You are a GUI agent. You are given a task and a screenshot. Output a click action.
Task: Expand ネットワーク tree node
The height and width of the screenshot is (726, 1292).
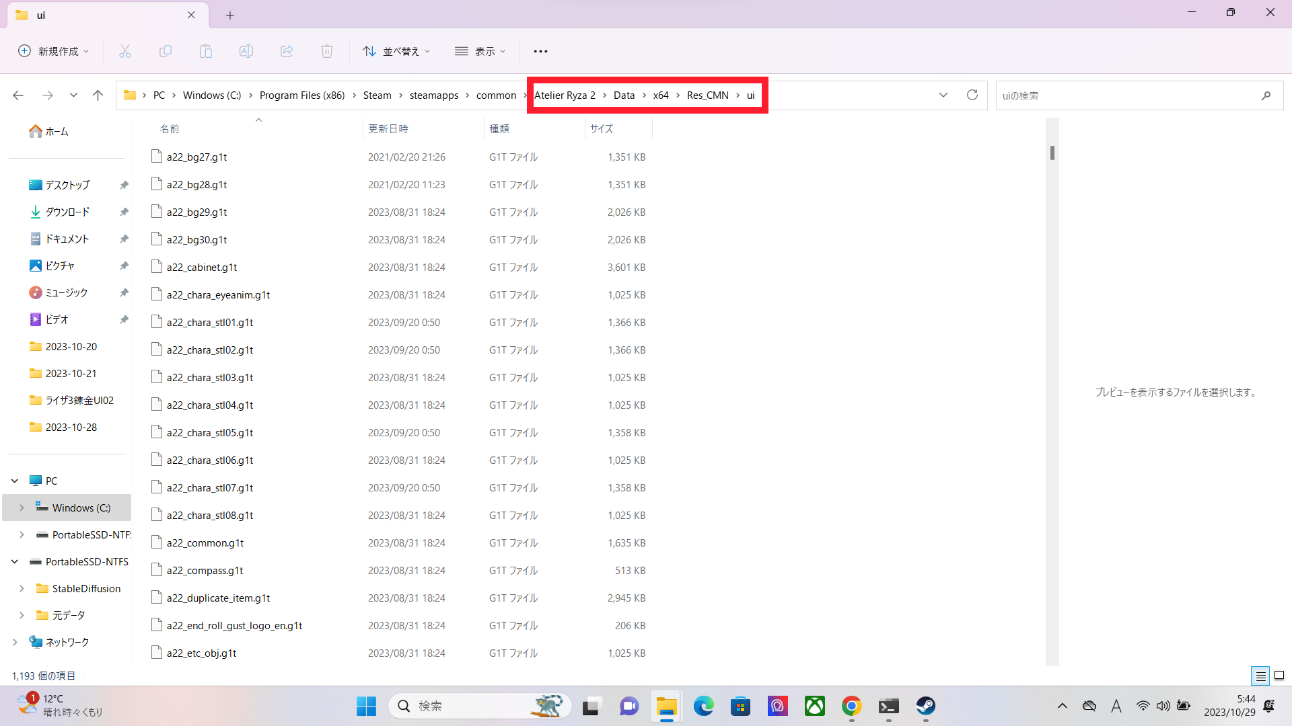[x=15, y=642]
